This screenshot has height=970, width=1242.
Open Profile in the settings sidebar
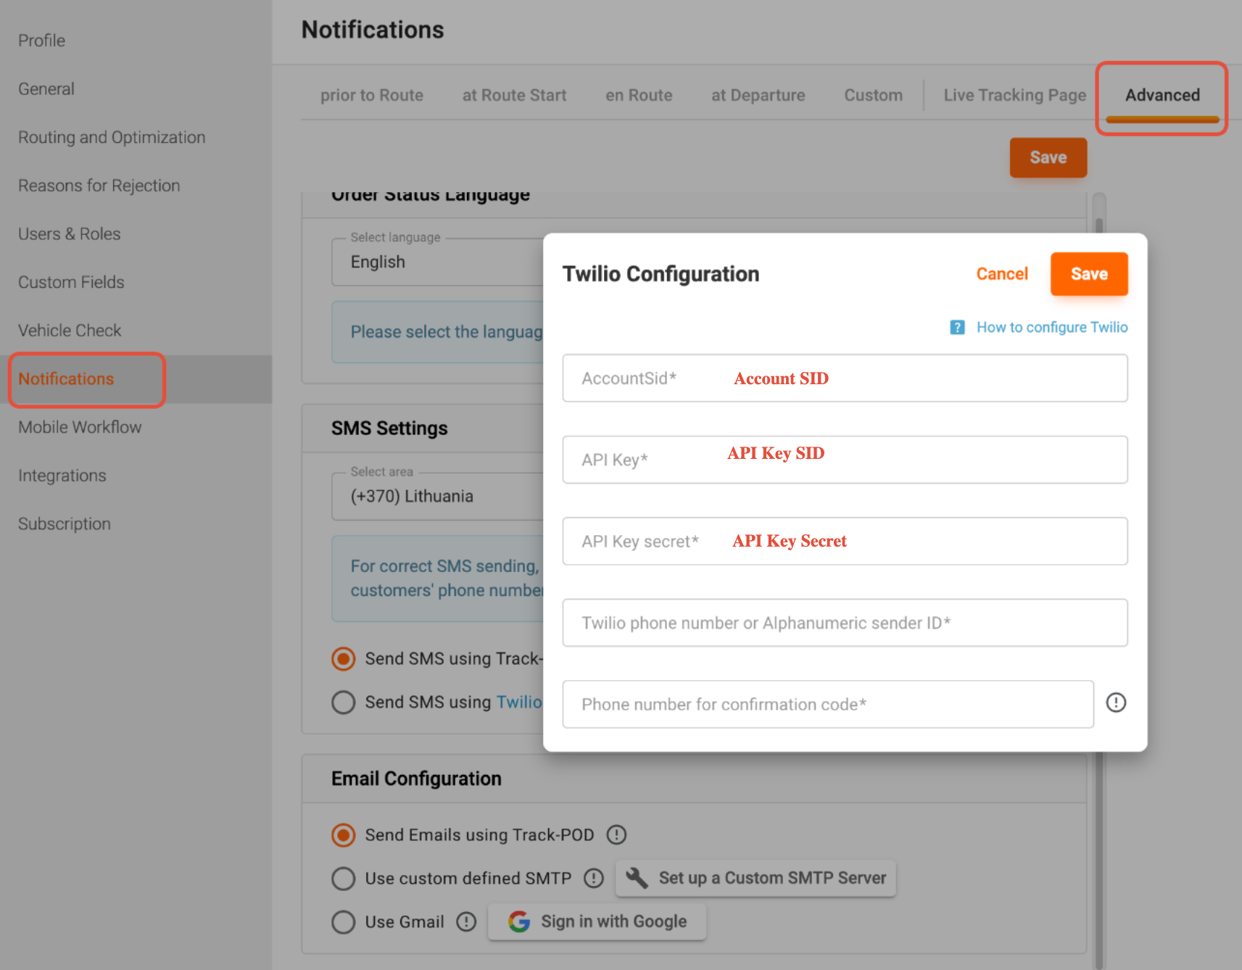click(x=42, y=41)
